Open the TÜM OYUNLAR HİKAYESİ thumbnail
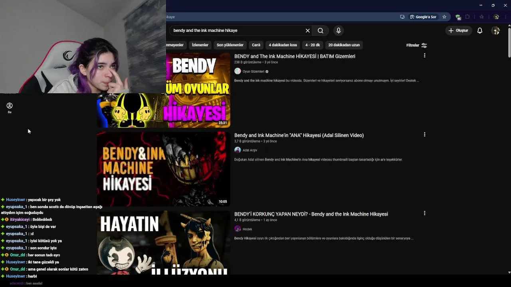 click(x=163, y=90)
